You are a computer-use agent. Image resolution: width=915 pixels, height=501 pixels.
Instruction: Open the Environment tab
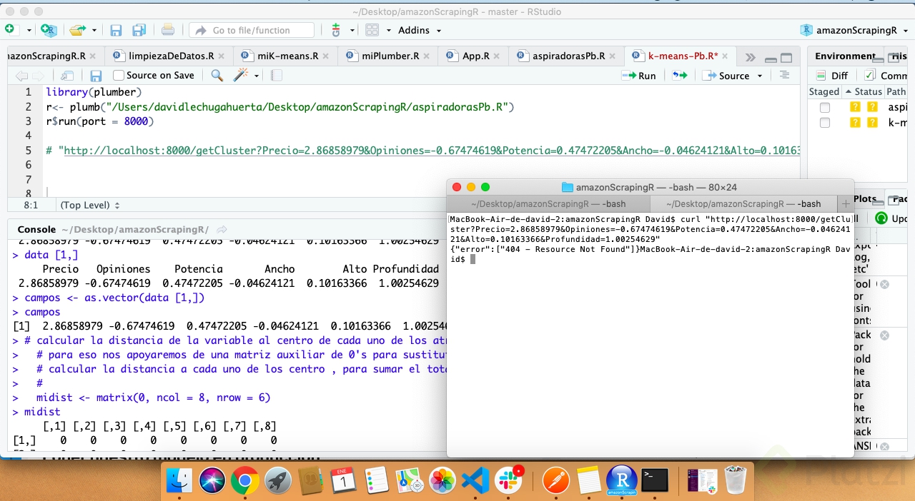click(845, 56)
